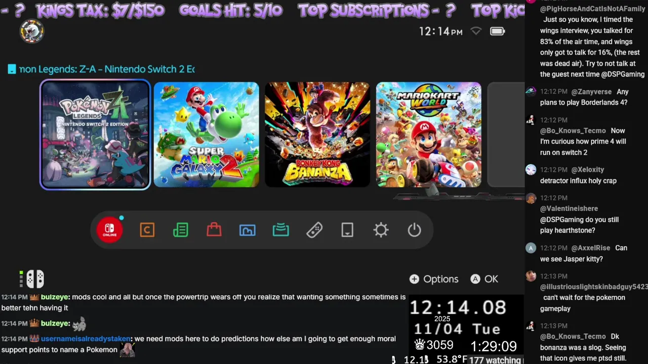Click Zanyverse chat avatar
Image resolution: width=648 pixels, height=364 pixels.
pyautogui.click(x=531, y=92)
